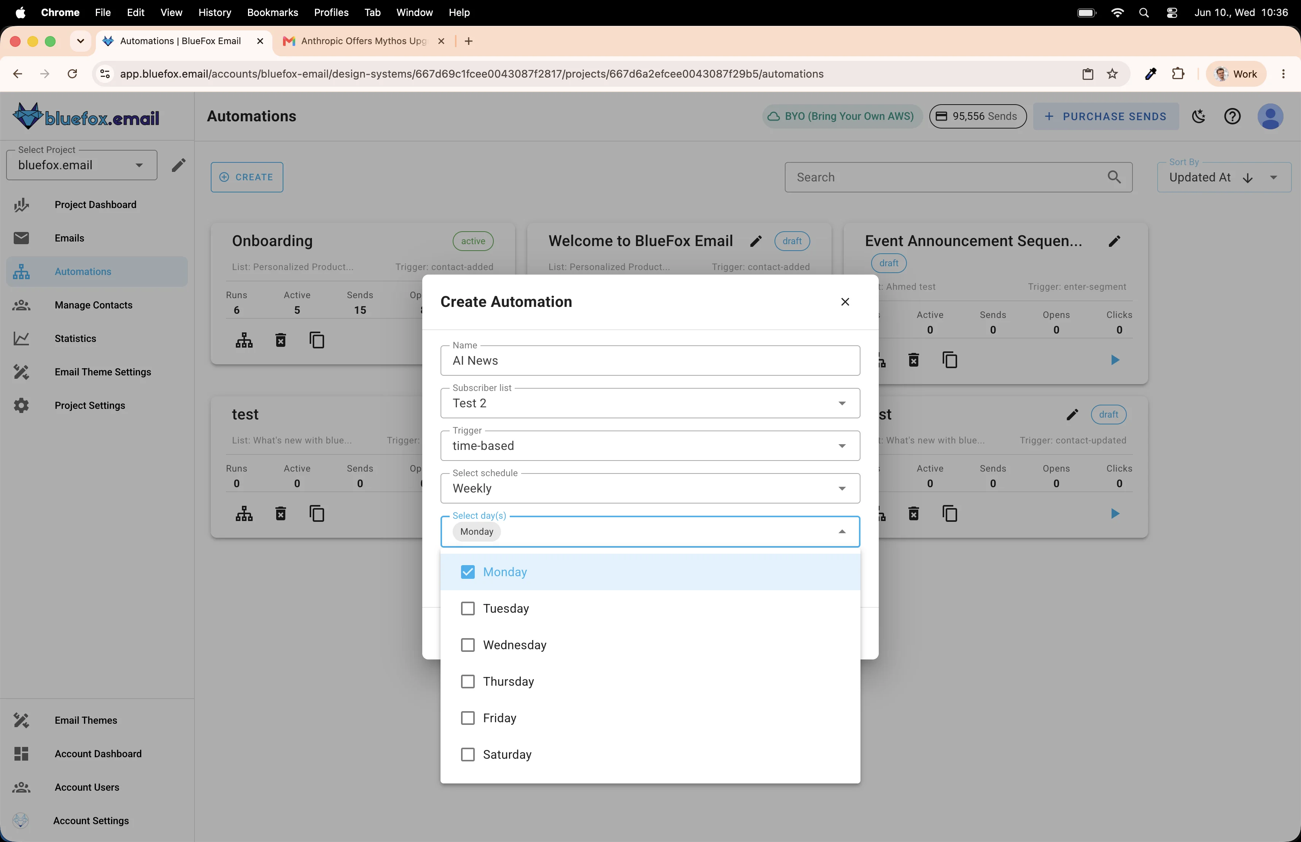
Task: Open the Trigger dropdown
Action: pyautogui.click(x=650, y=446)
